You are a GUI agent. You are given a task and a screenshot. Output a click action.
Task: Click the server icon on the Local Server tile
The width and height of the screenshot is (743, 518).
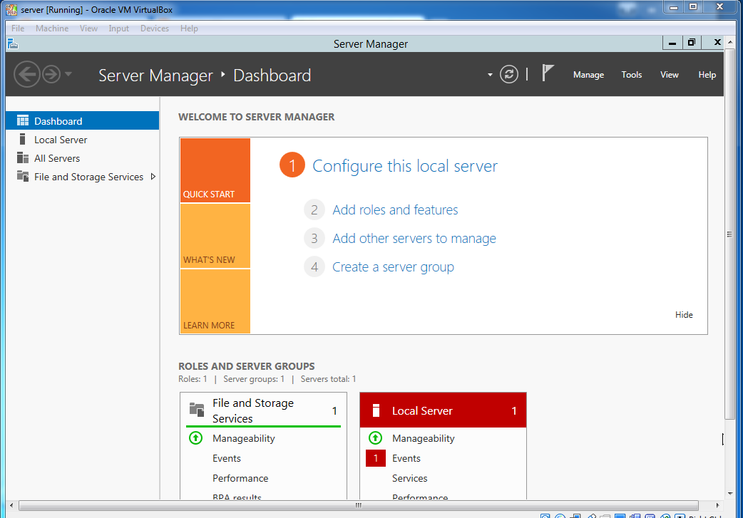pyautogui.click(x=376, y=410)
